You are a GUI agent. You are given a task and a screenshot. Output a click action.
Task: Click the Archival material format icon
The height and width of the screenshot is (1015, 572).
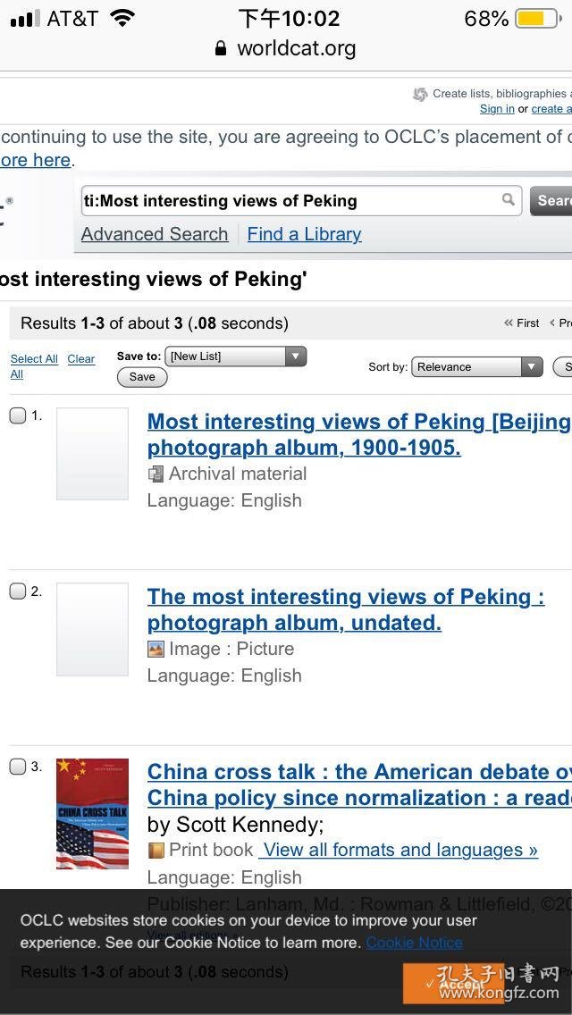(156, 474)
